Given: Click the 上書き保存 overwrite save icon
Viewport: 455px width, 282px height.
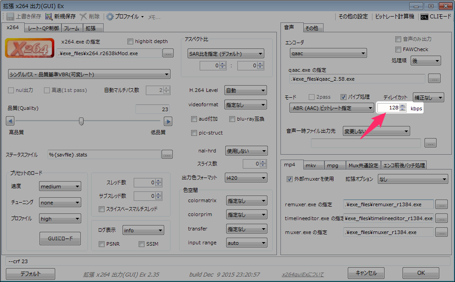Looking at the screenshot, I should (x=10, y=17).
